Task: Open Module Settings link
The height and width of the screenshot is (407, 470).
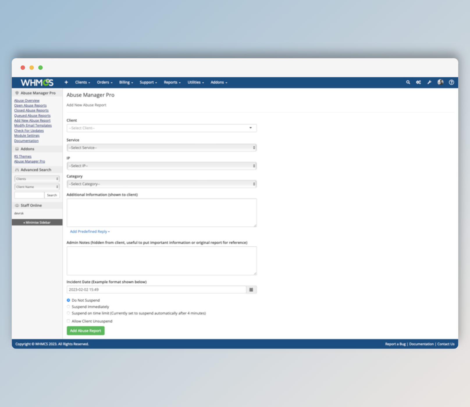Action: [27, 136]
